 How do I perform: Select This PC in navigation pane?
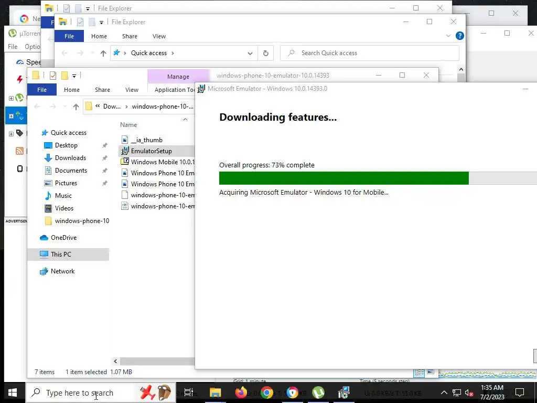click(61, 254)
